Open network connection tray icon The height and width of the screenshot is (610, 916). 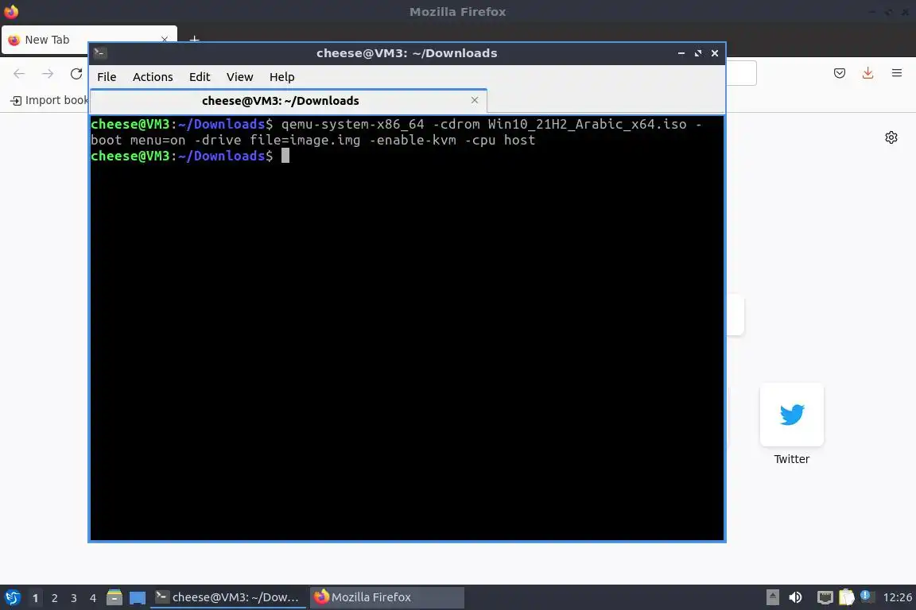[x=825, y=597]
